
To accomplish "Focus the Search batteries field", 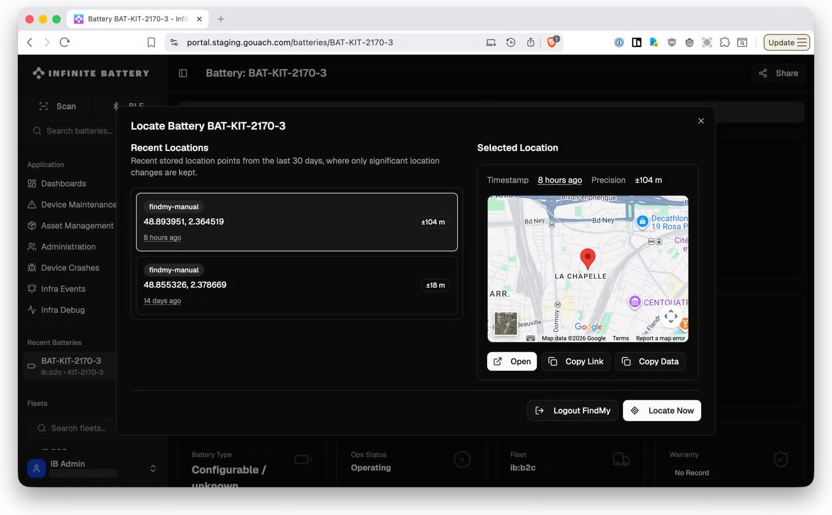I will (72, 131).
